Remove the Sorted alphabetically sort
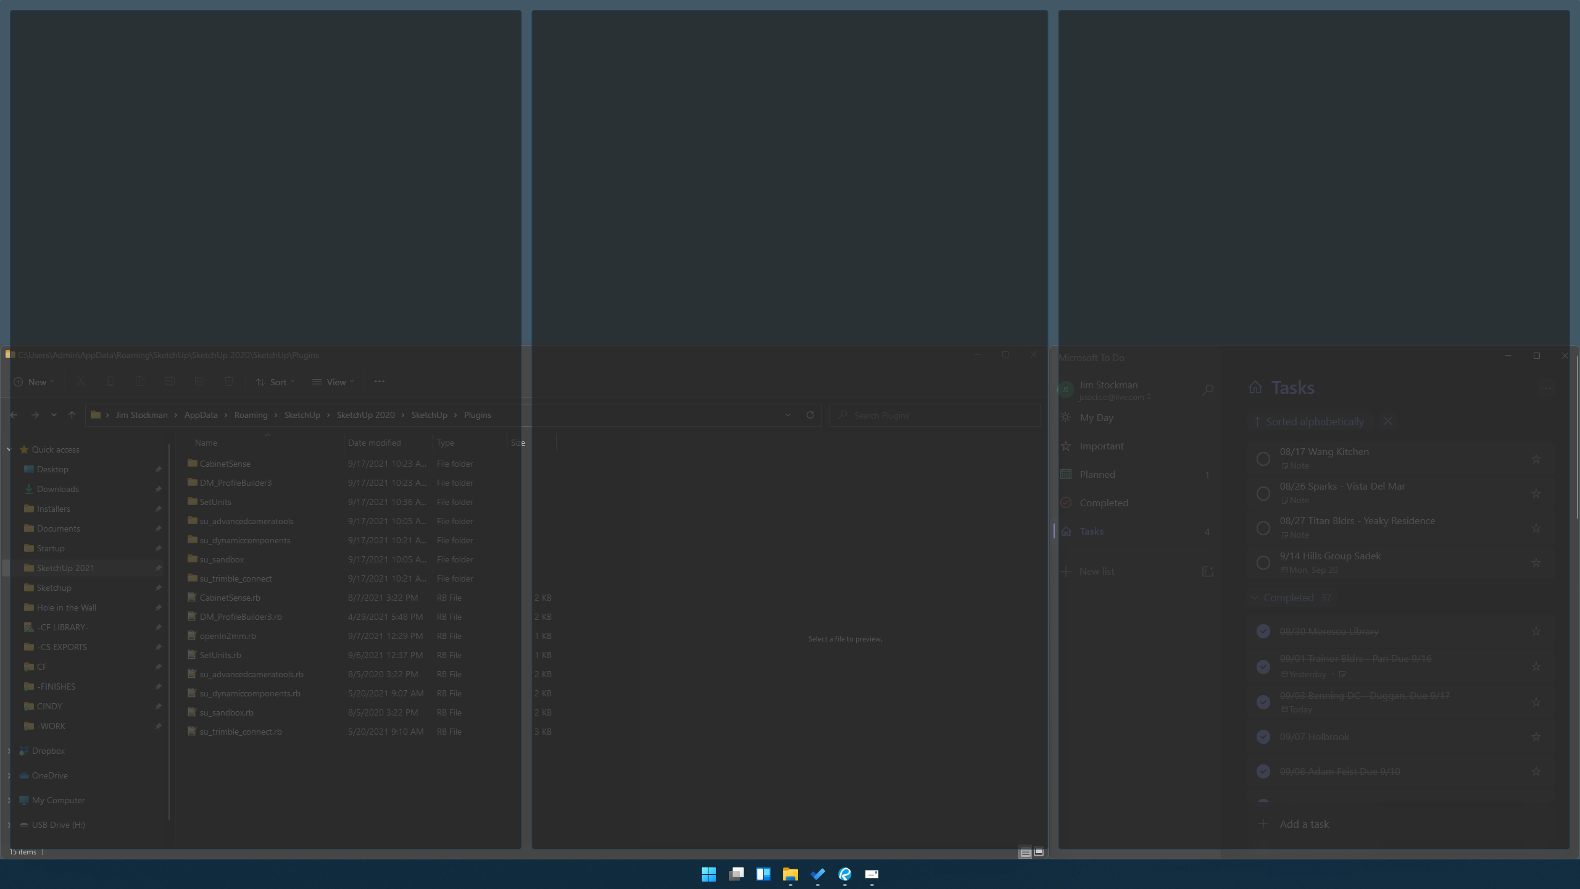This screenshot has height=889, width=1580. tap(1387, 421)
